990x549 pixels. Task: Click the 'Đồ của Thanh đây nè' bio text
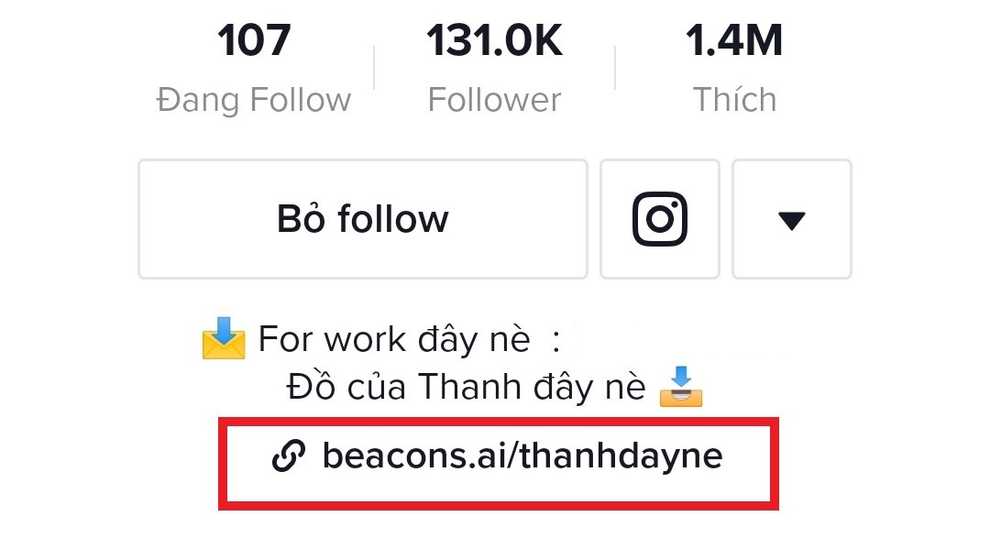click(x=466, y=387)
